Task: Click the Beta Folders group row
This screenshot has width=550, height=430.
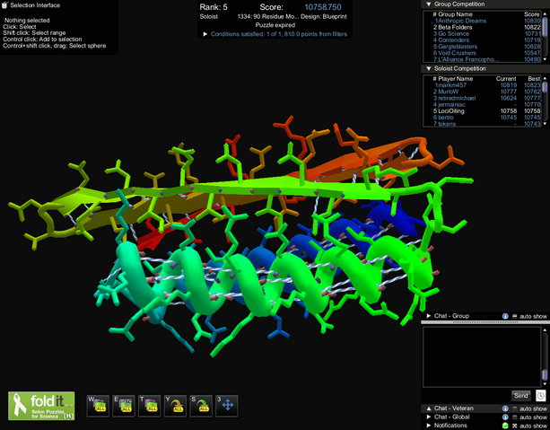Action: tap(486, 27)
